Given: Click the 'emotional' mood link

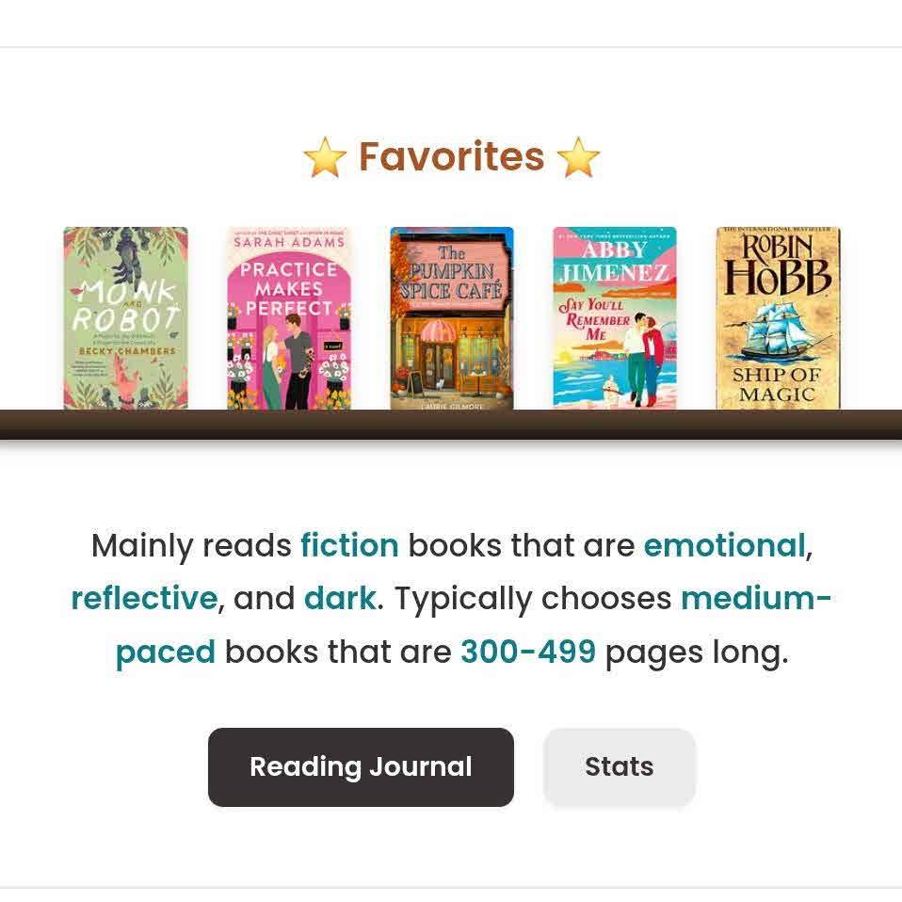Looking at the screenshot, I should [724, 545].
